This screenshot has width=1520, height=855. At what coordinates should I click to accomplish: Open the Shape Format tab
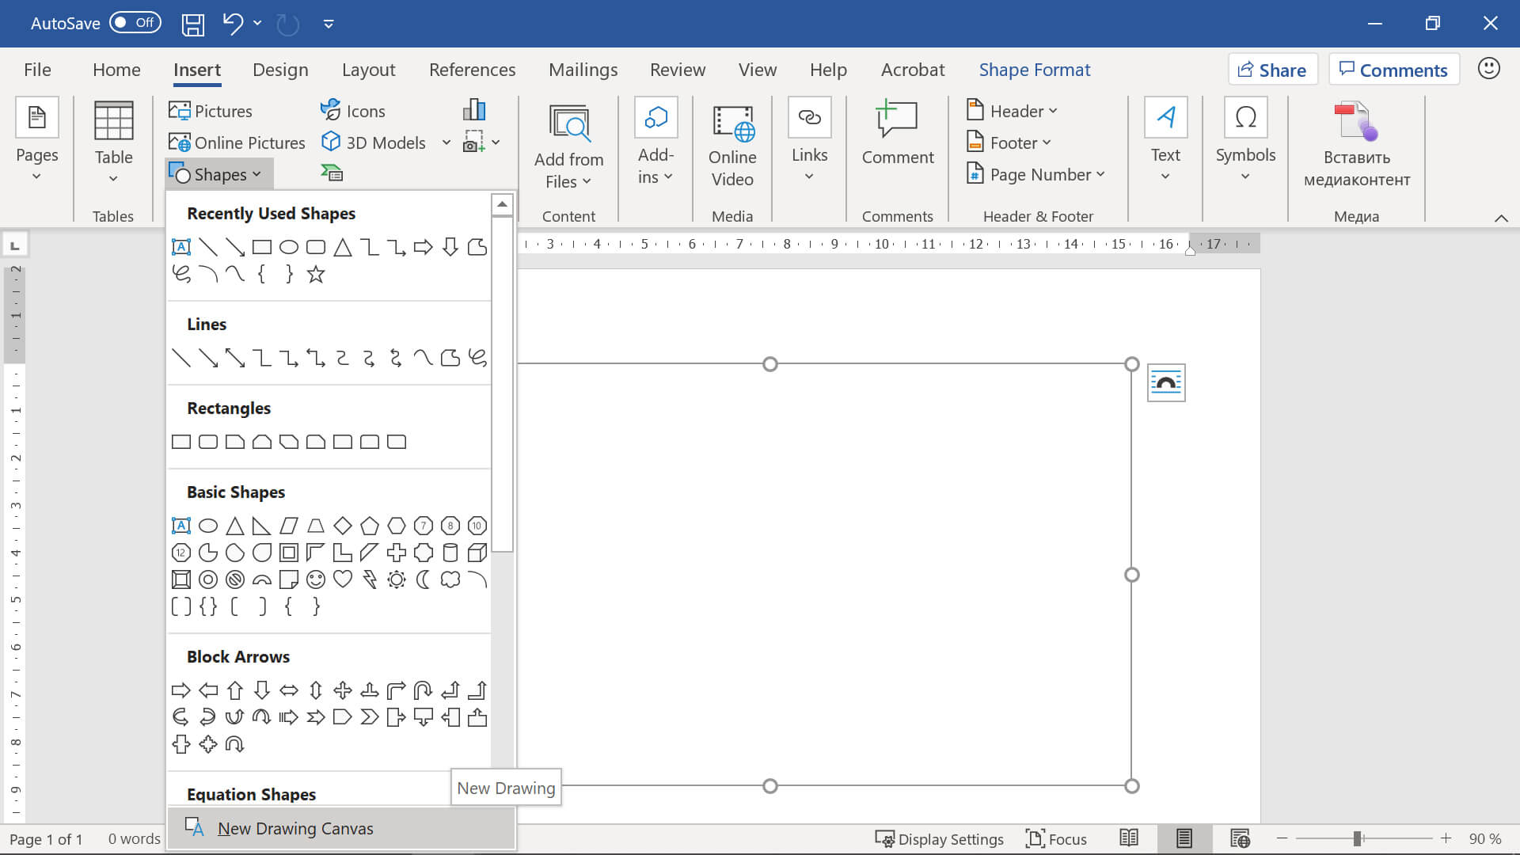tap(1034, 70)
